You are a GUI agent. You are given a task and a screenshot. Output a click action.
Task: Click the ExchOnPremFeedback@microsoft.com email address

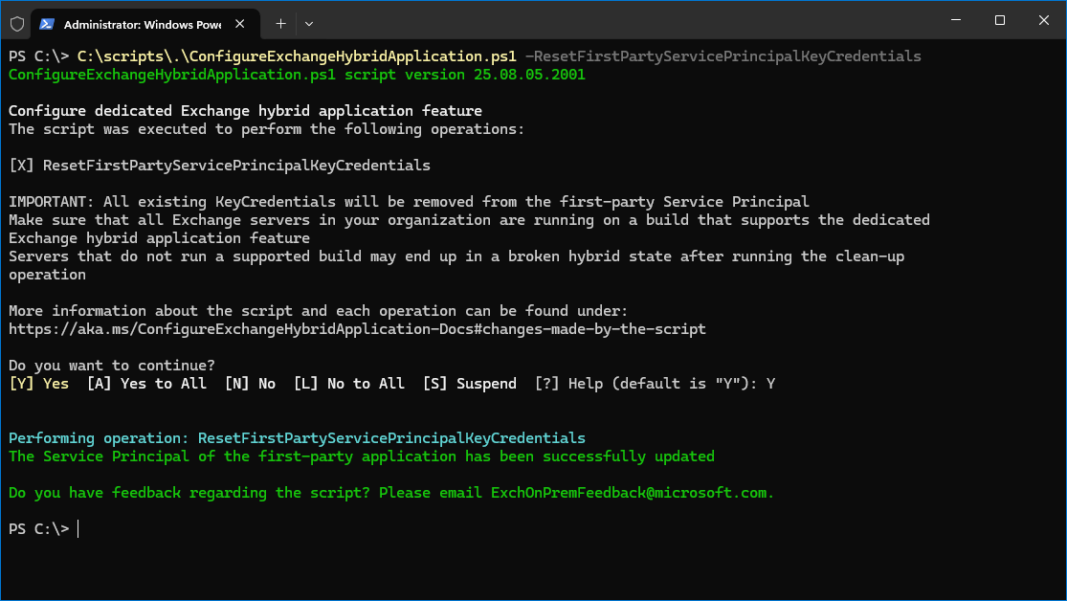coord(630,493)
